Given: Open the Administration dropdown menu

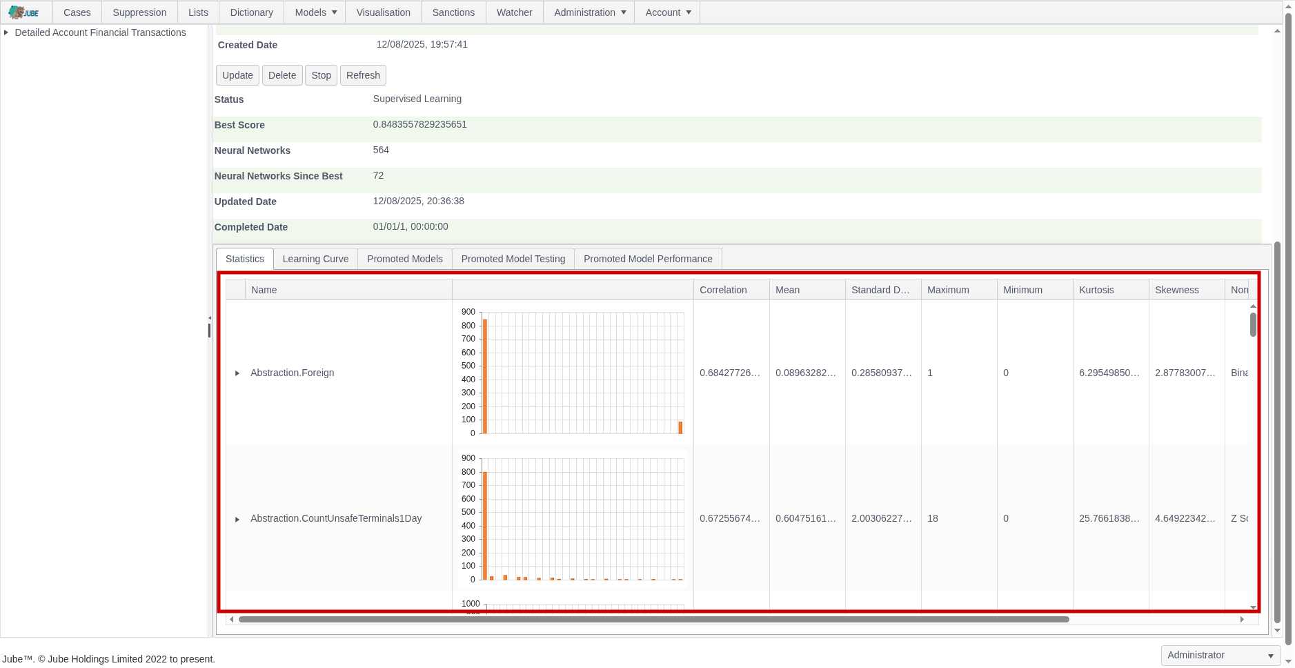Looking at the screenshot, I should [590, 12].
